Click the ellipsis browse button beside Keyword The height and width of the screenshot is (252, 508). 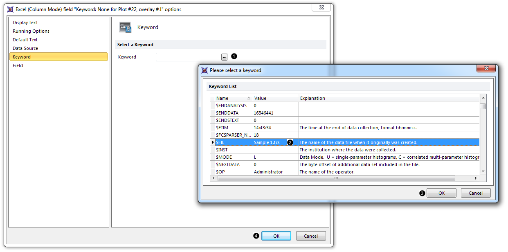224,57
